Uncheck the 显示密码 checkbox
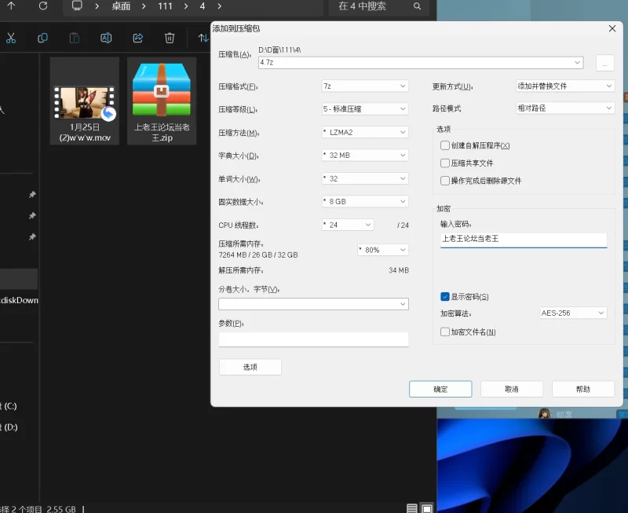Image resolution: width=628 pixels, height=513 pixels. (445, 296)
